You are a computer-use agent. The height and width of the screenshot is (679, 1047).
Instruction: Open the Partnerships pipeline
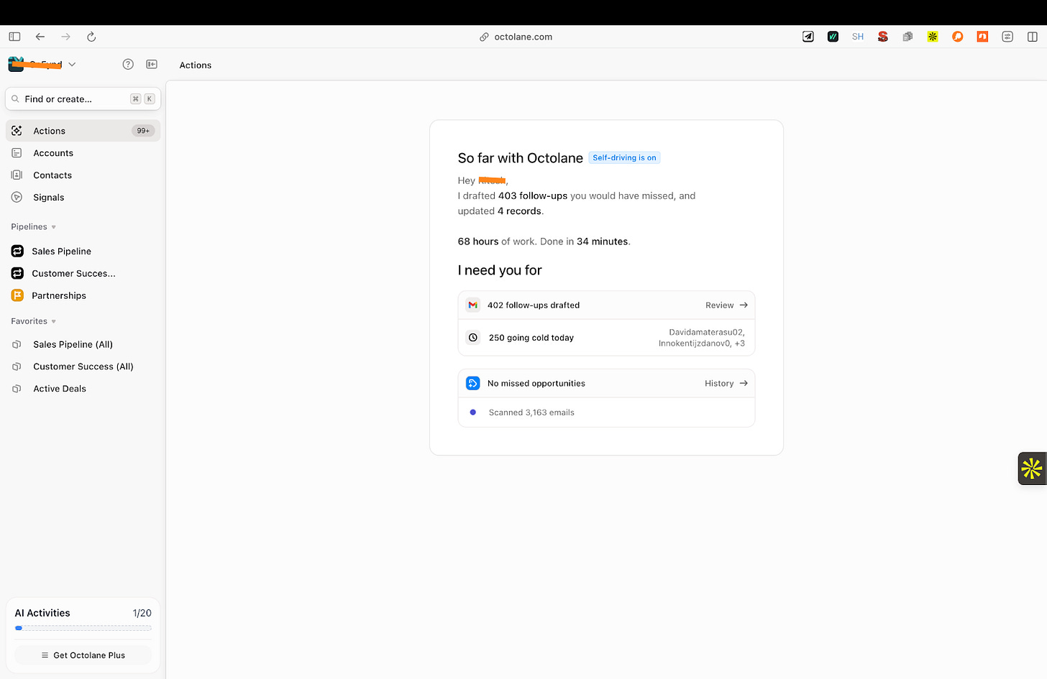tap(83, 296)
